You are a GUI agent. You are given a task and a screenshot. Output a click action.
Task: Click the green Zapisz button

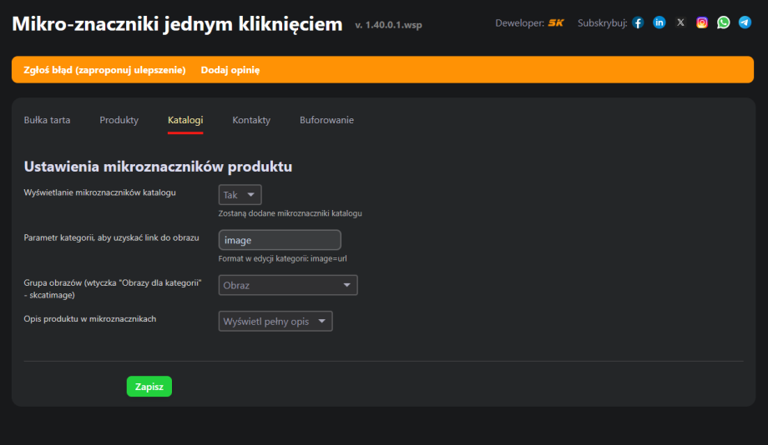point(149,387)
